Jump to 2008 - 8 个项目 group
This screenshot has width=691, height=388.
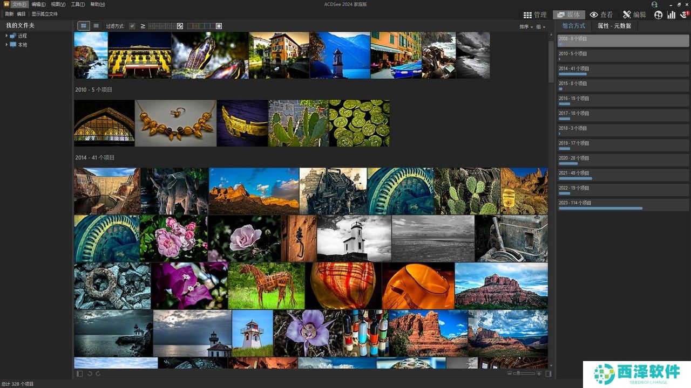pyautogui.click(x=622, y=40)
